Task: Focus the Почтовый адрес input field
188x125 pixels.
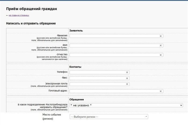Action: tap(116, 91)
